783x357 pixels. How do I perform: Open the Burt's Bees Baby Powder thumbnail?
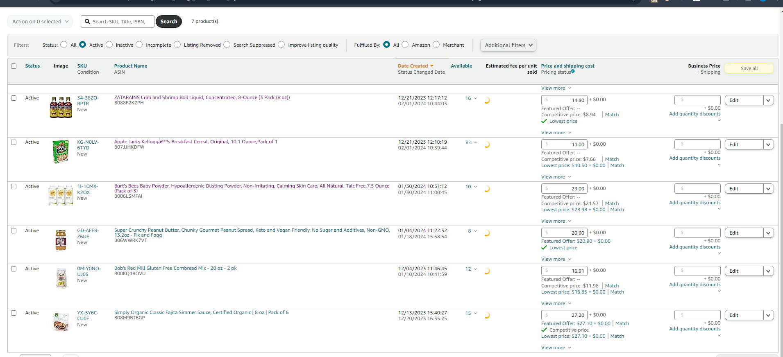coord(61,195)
